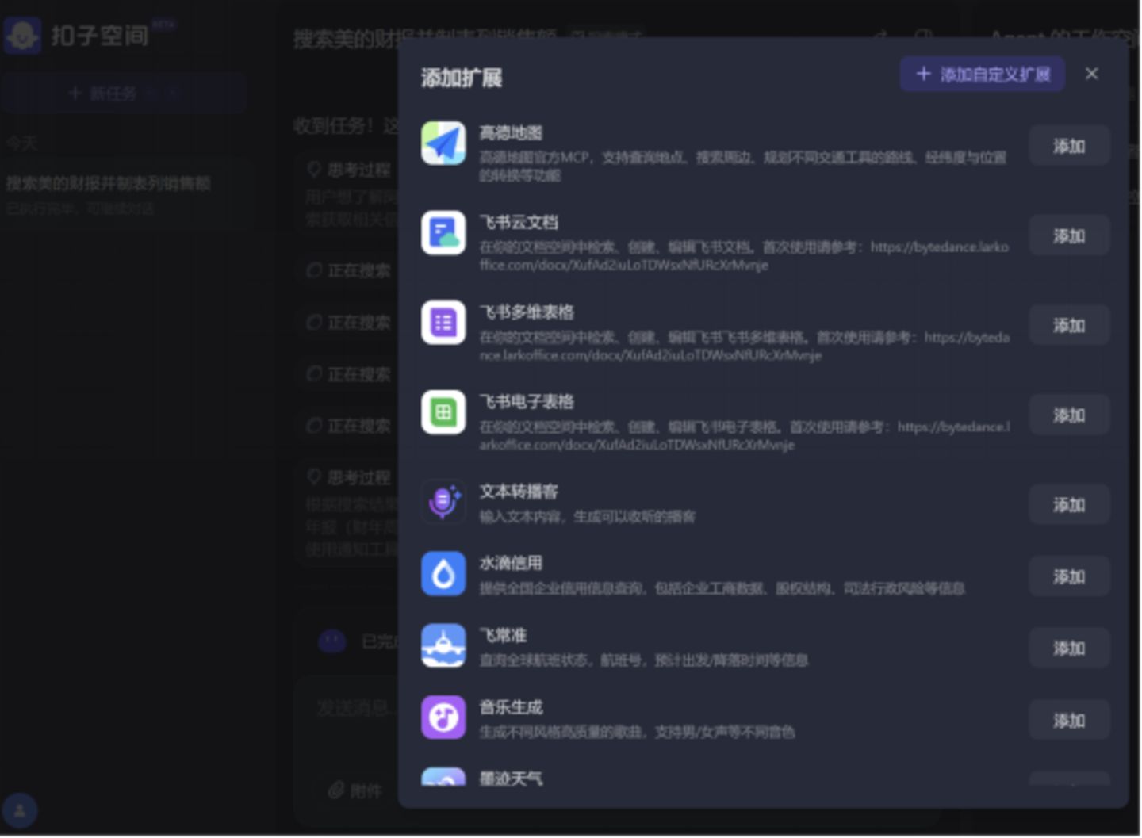Click the 文本转播客 microphone icon
Screen dimensions: 1142x838
(443, 502)
